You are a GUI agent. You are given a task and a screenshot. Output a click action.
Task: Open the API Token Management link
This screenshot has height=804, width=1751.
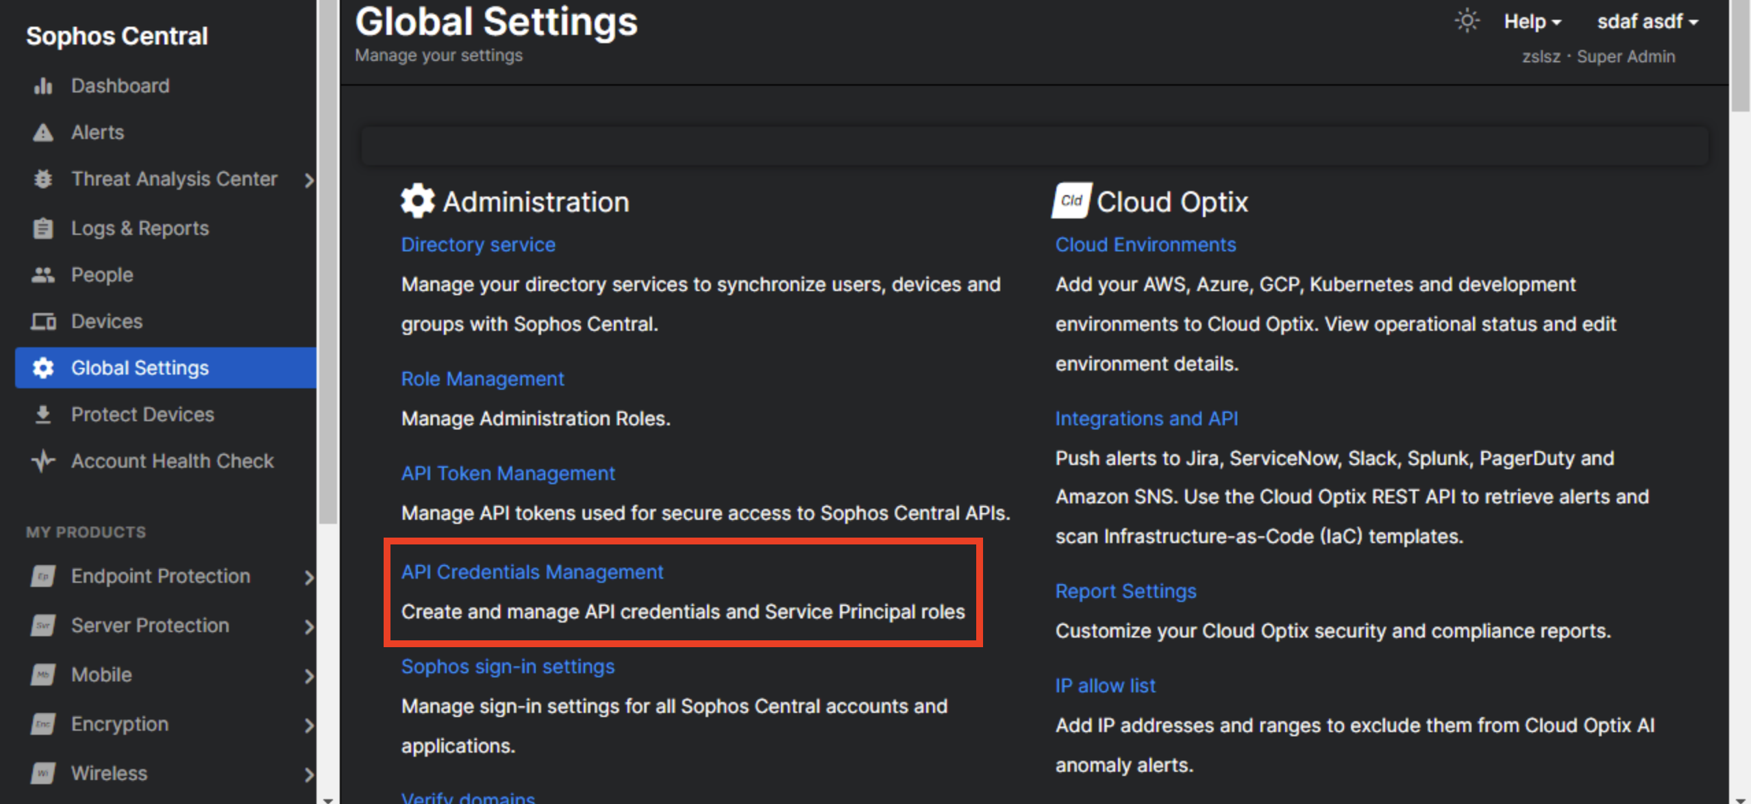[508, 473]
